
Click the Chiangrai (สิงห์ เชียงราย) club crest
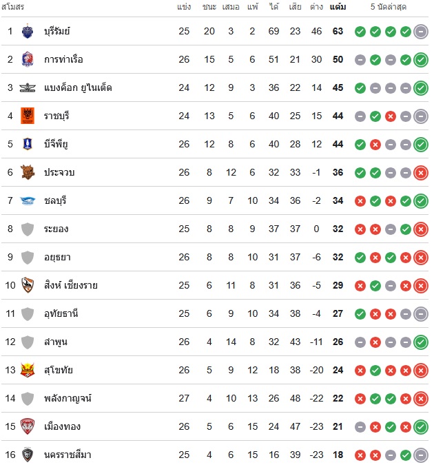[x=28, y=285]
